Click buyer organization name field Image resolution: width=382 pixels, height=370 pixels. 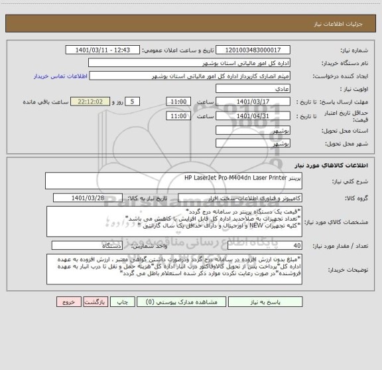[189, 62]
